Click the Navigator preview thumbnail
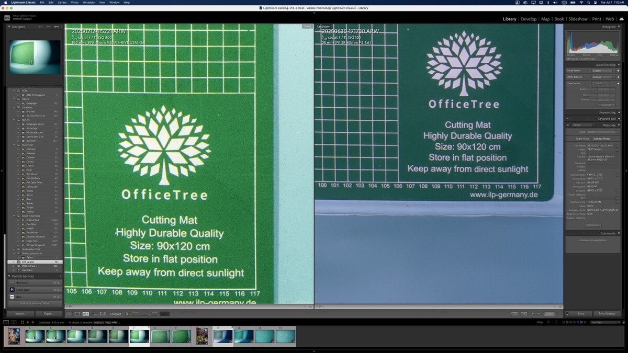 [35, 56]
